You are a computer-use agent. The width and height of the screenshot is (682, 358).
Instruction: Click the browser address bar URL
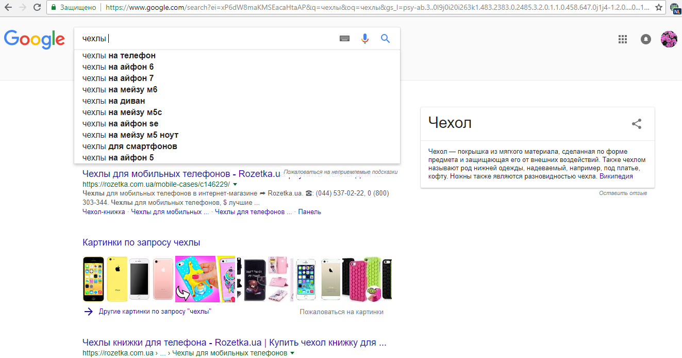pos(376,8)
